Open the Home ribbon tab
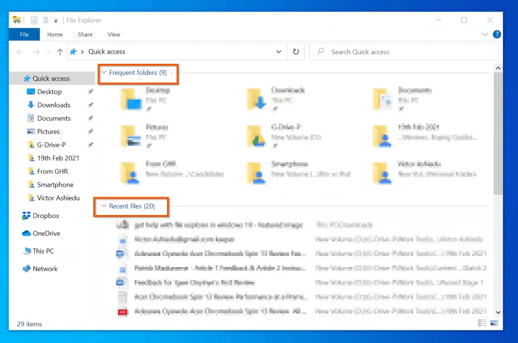The image size is (518, 343). [55, 34]
